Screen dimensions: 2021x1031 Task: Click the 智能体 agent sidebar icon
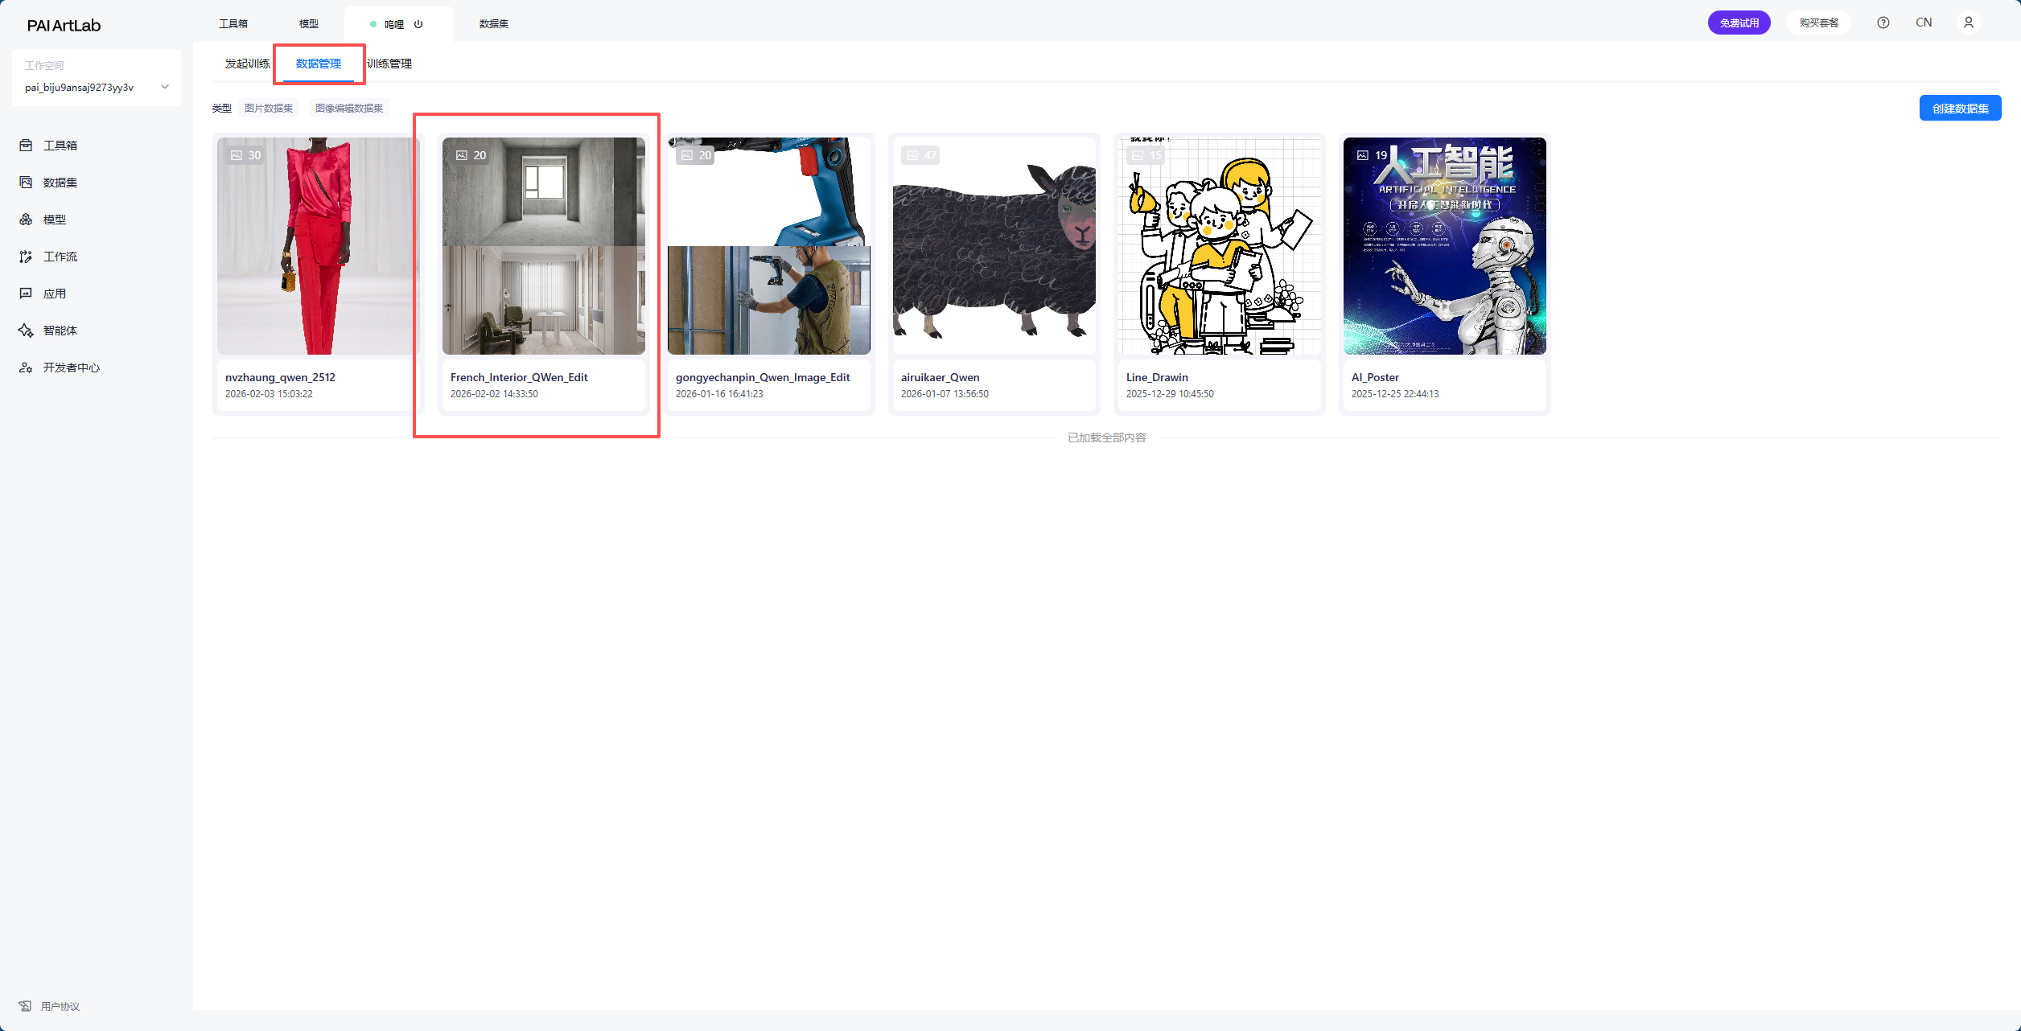pos(26,331)
